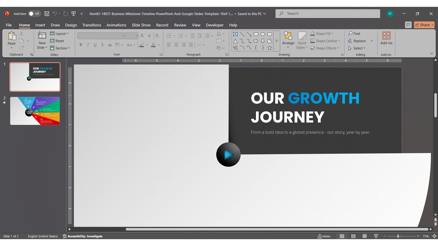This screenshot has width=438, height=246.
Task: Insert a text box shape
Action: click(235, 34)
